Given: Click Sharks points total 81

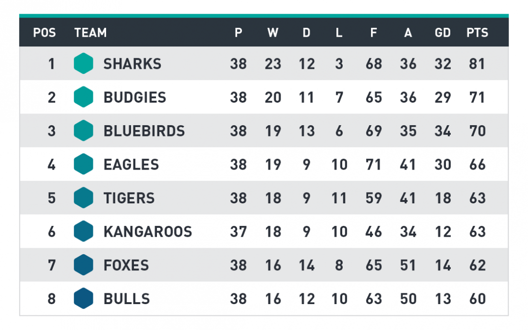Looking at the screenshot, I should point(477,64).
